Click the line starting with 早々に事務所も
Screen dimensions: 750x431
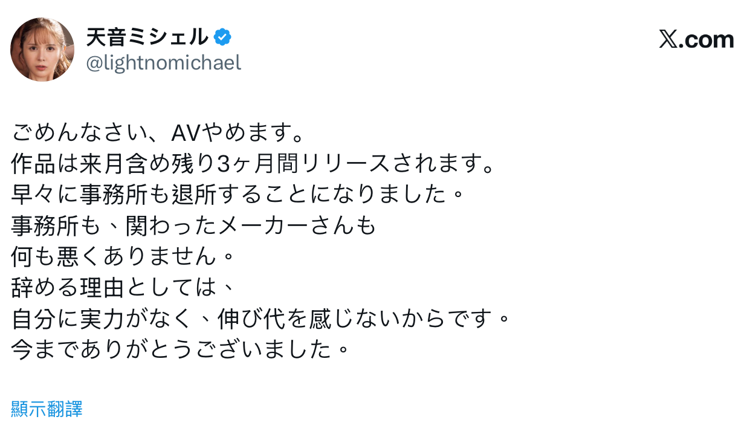[x=238, y=195]
